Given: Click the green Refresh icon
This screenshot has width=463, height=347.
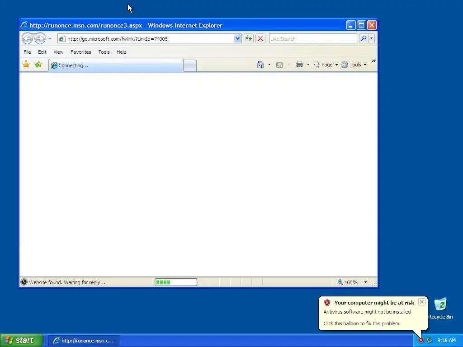Looking at the screenshot, I should 249,39.
